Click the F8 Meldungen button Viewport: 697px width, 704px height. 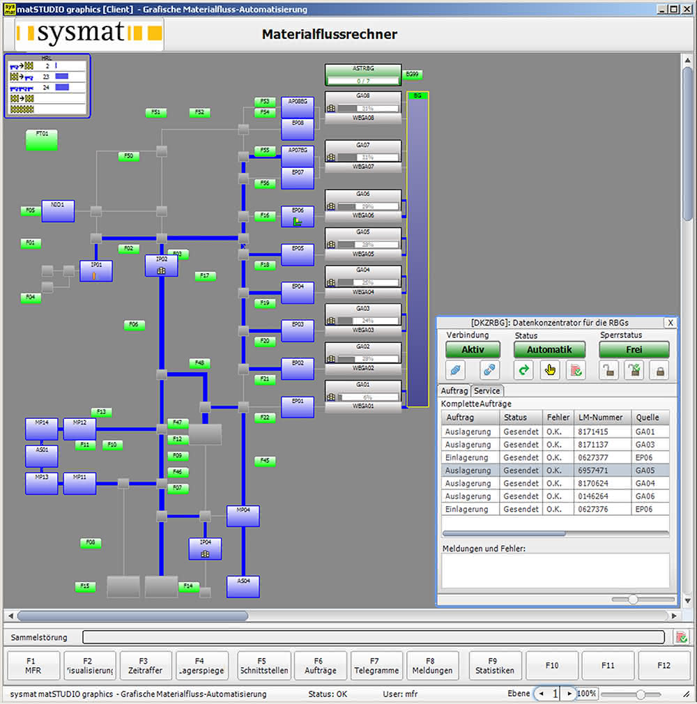(432, 666)
